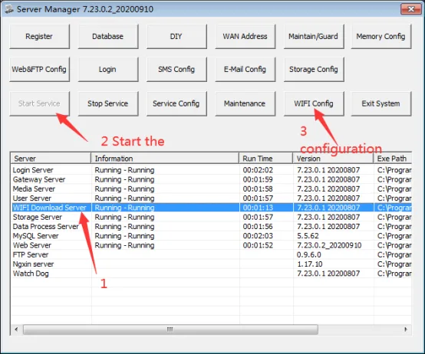Configure the WAN Address

pos(245,36)
